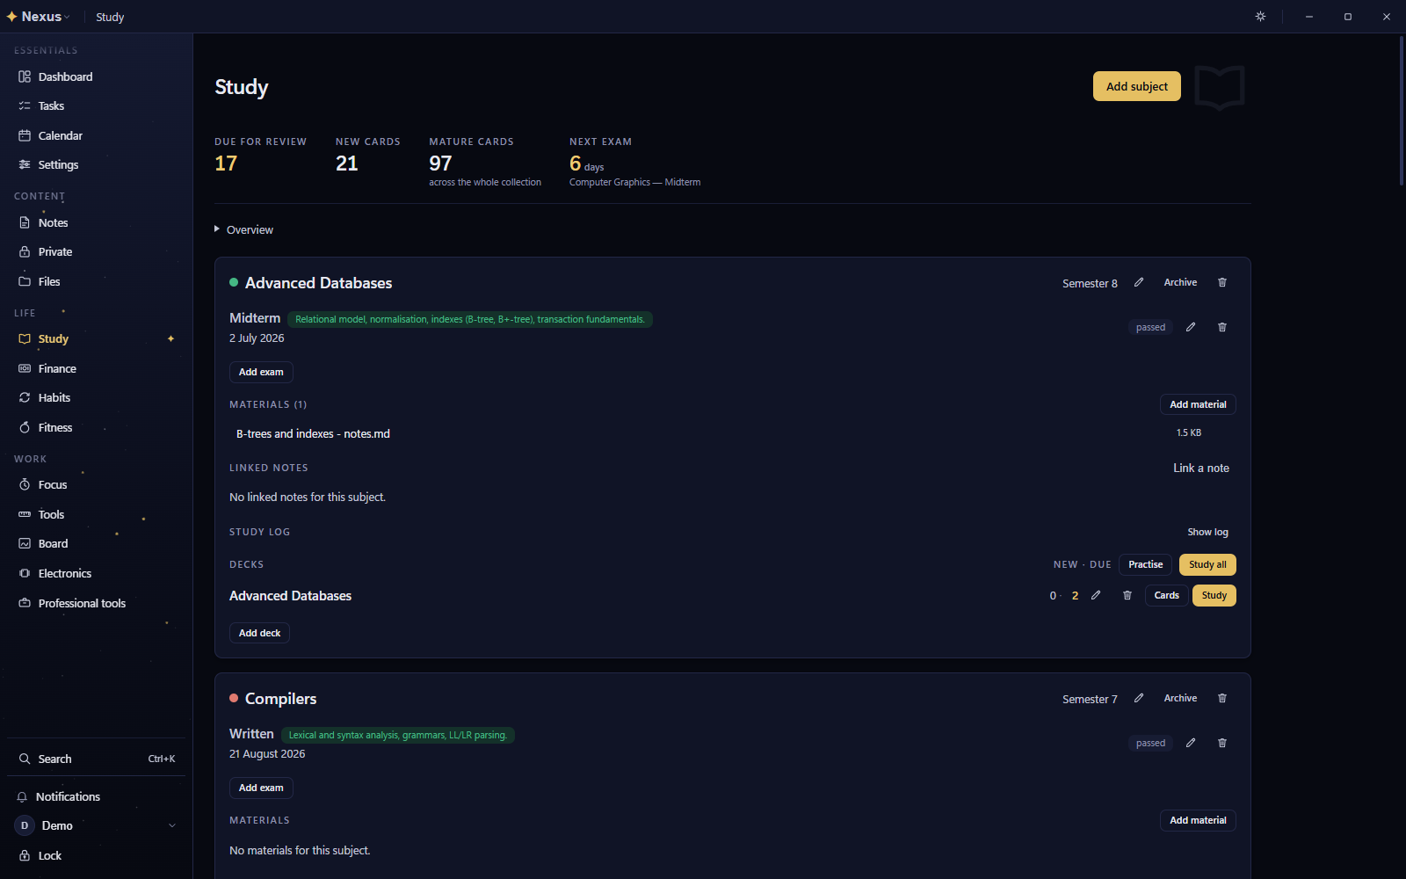
Task: Open the Calendar page
Action: pyautogui.click(x=97, y=136)
